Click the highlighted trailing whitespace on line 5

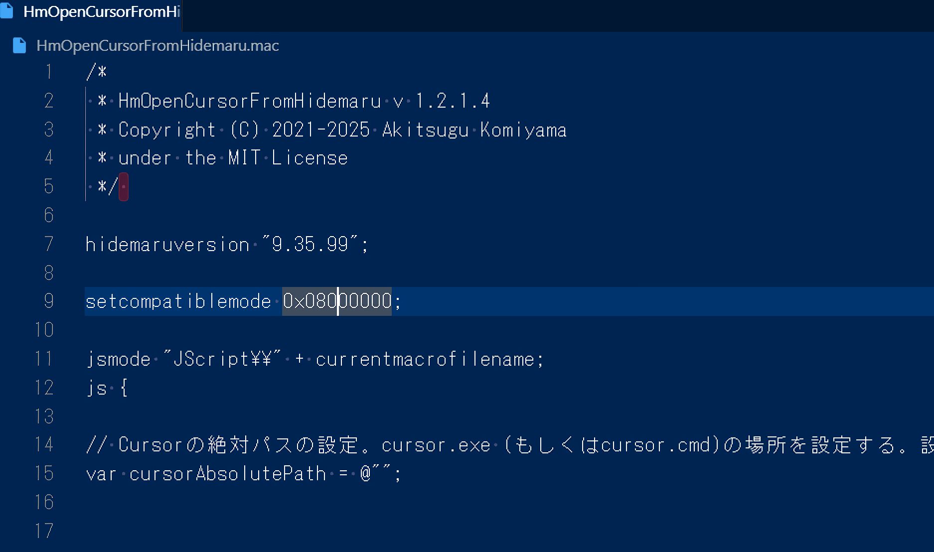click(124, 187)
